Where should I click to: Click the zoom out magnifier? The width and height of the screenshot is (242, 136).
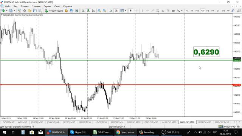point(104,11)
